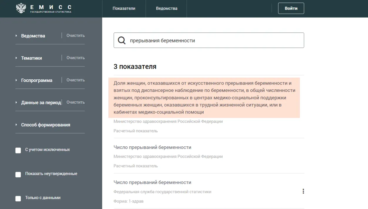Image resolution: width=368 pixels, height=209 pixels.
Task: Open the 'Ведомства' top navigation item
Action: (167, 8)
